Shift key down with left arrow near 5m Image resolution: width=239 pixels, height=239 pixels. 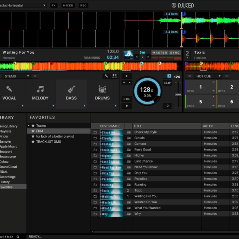tap(137, 57)
